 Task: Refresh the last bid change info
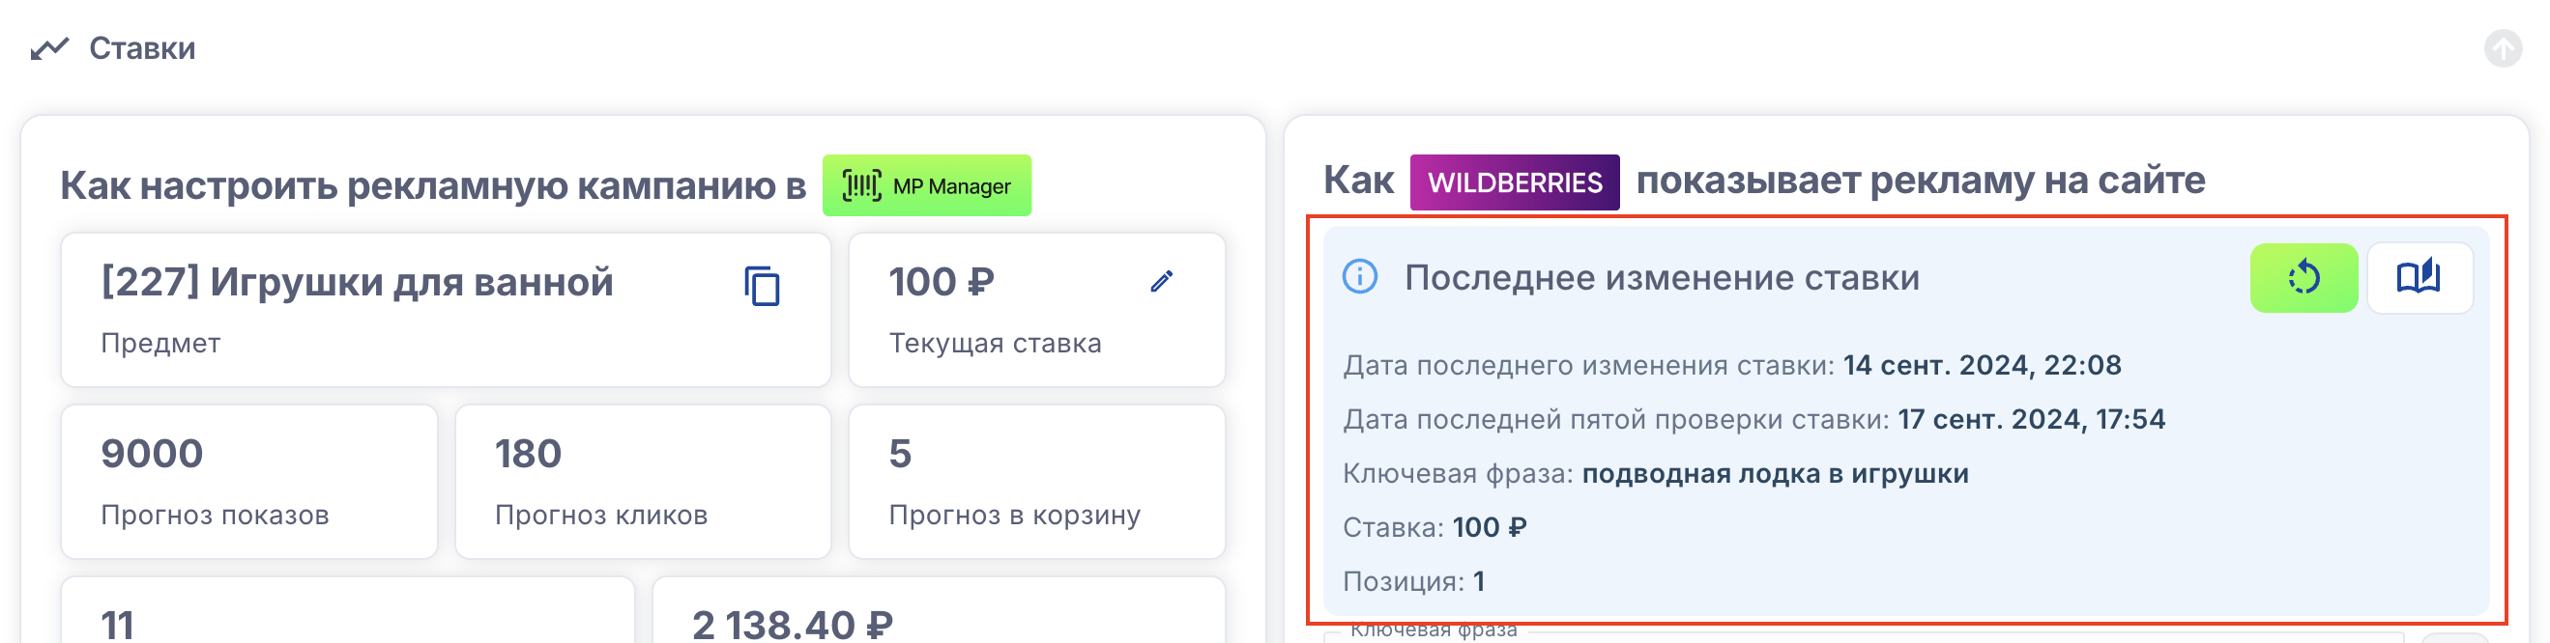tap(2303, 278)
